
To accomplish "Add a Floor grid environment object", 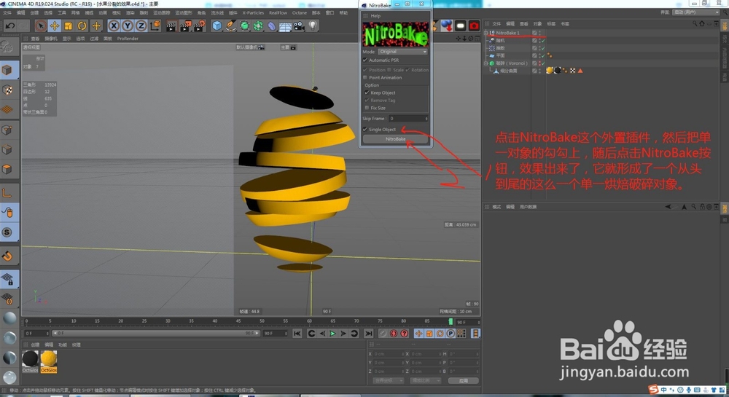I will pyautogui.click(x=285, y=26).
